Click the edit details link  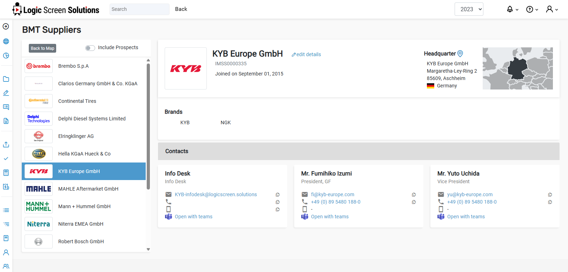point(306,54)
